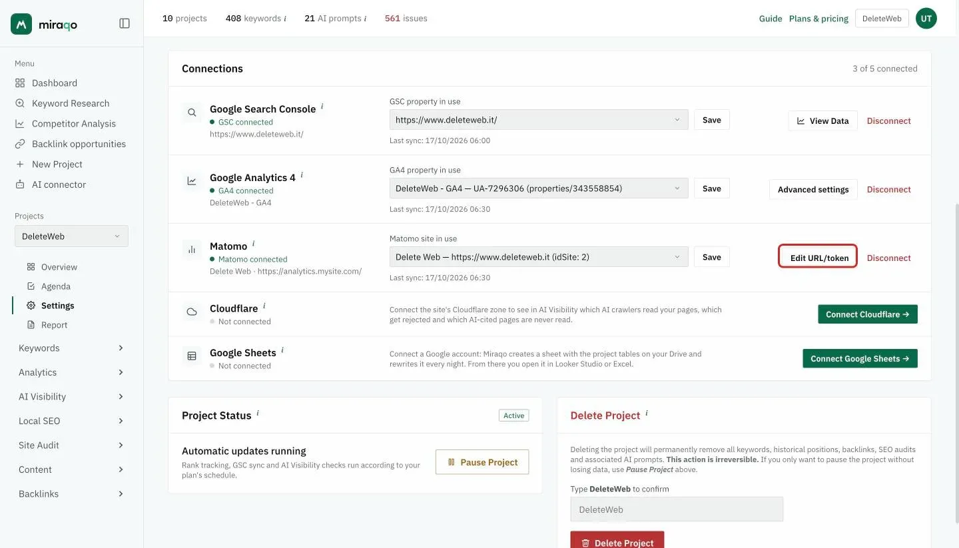Click the Cloudflare cloud icon
Viewport: 959px width, 548px height.
point(192,312)
